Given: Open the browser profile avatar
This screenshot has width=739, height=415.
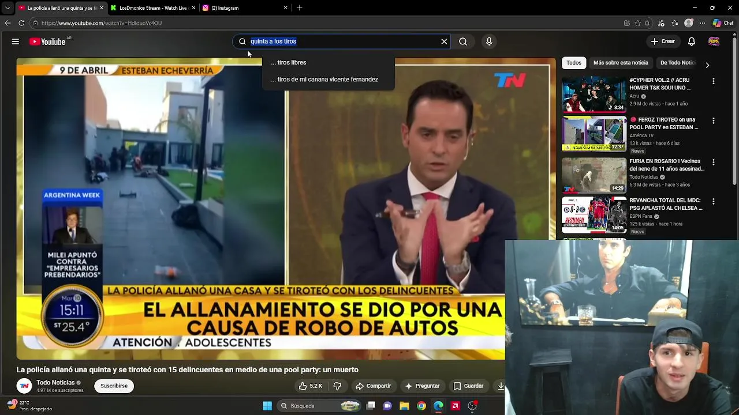Looking at the screenshot, I should click(689, 23).
